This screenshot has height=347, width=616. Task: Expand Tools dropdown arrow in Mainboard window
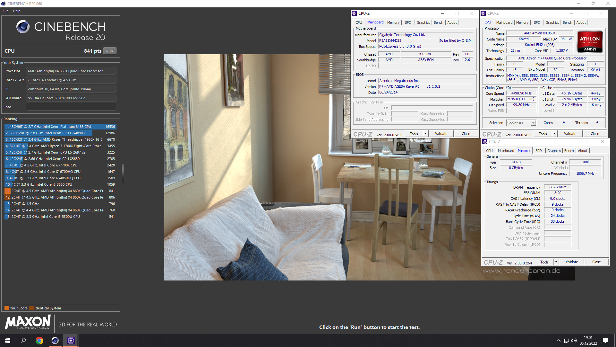tap(425, 134)
